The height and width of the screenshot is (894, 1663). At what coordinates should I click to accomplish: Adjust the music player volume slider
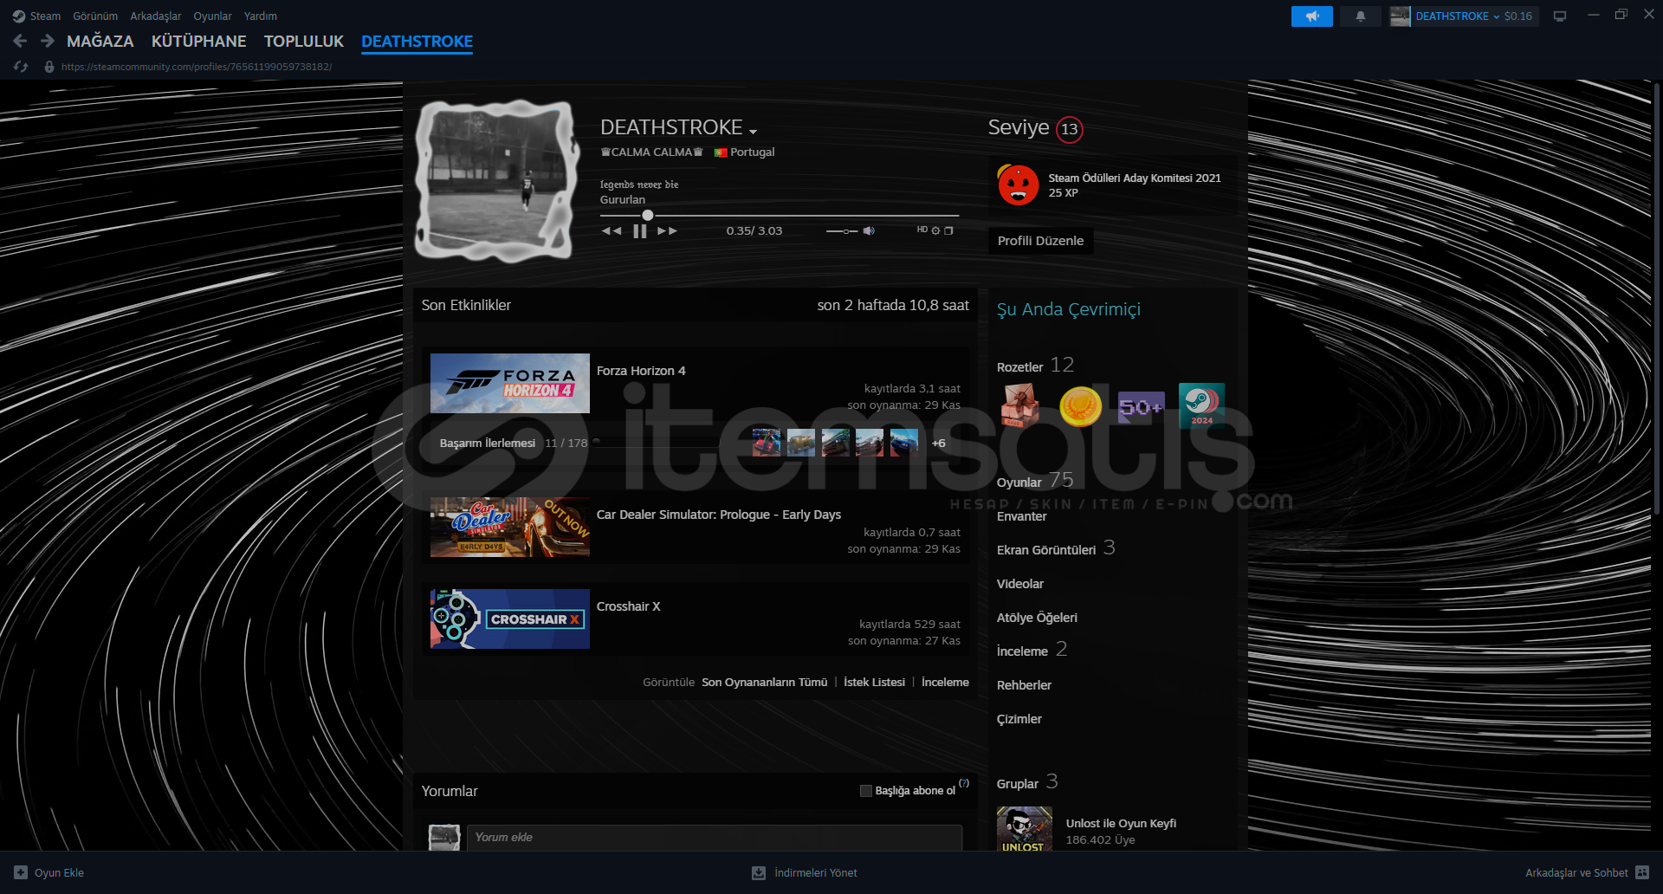(x=842, y=231)
